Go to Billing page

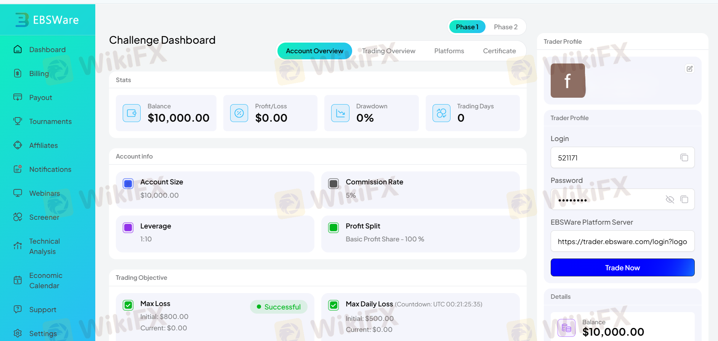39,73
